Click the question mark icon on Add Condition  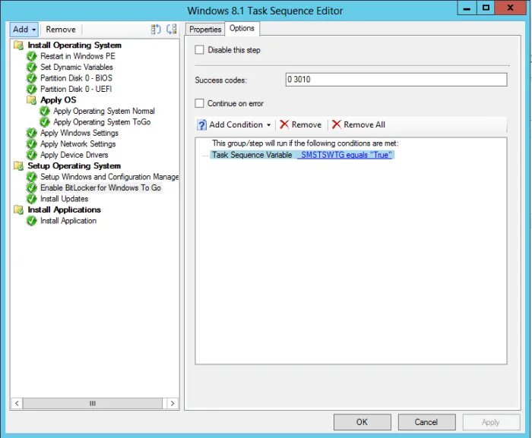pyautogui.click(x=201, y=124)
